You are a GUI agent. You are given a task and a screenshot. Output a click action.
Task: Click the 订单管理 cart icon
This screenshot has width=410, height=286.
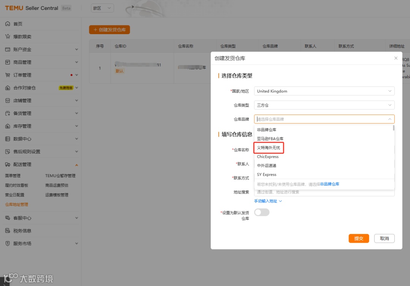tap(8, 75)
